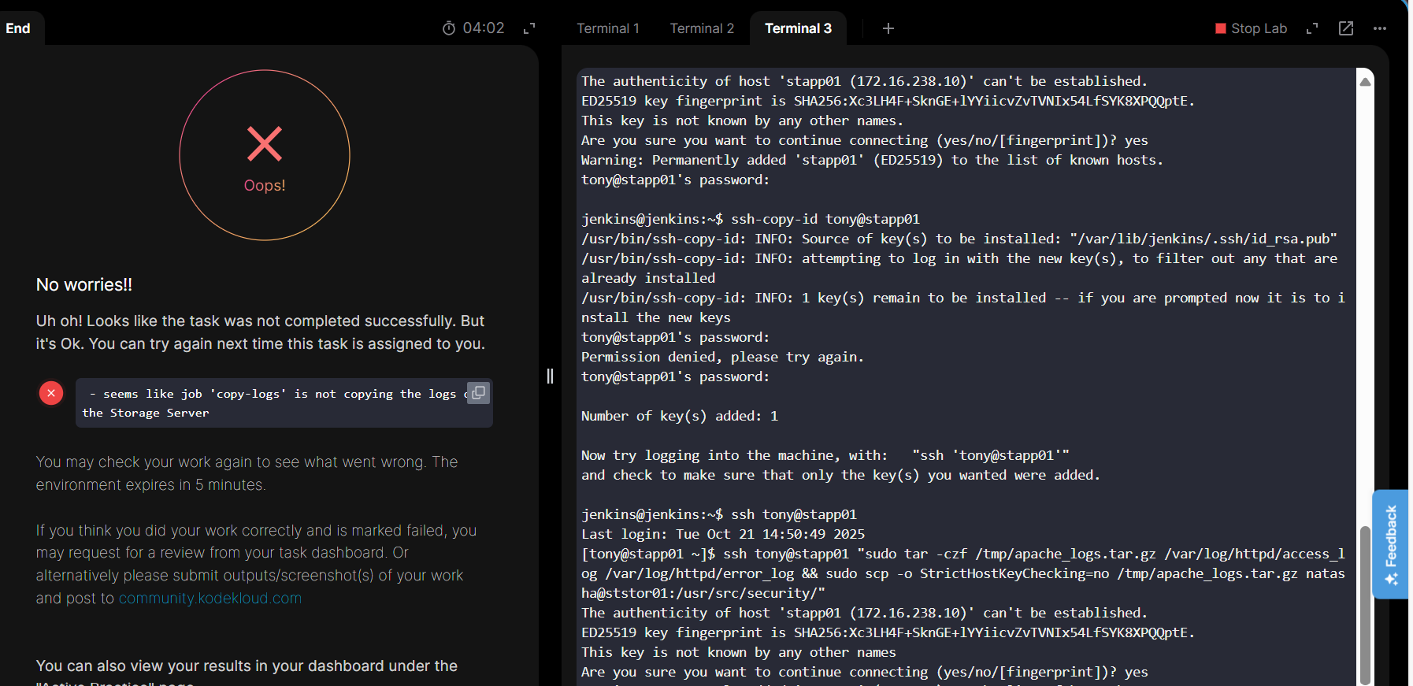
Task: Click the terminal scrollbar up arrow
Action: (x=1365, y=82)
